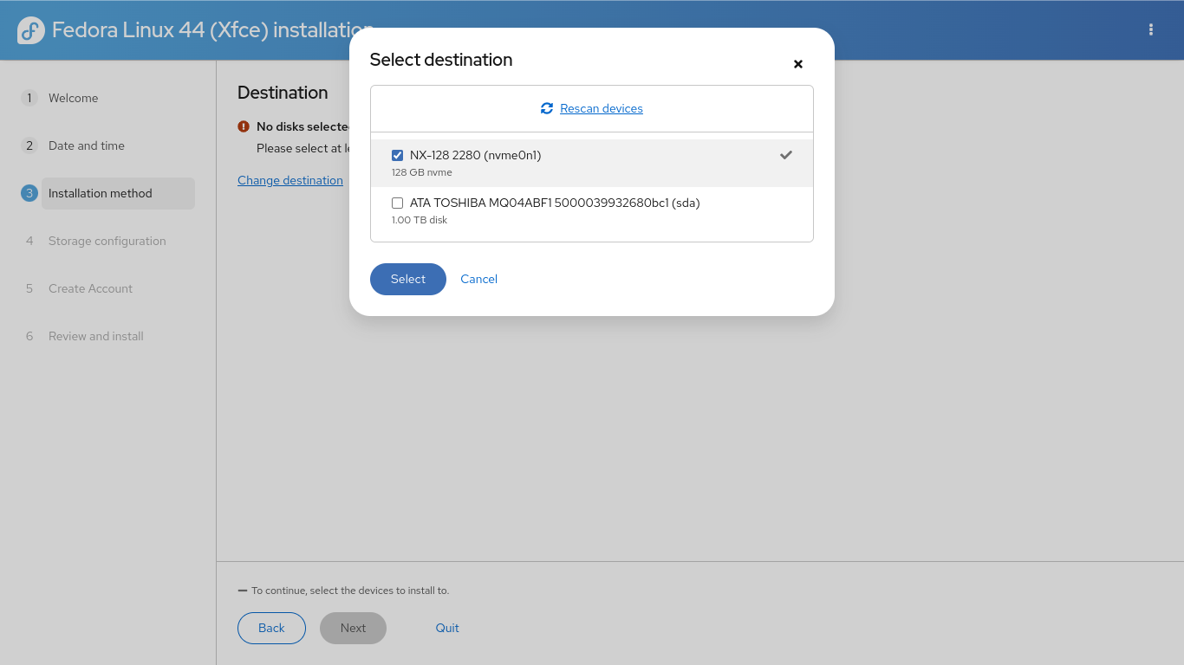Click the '1.00 TB disk' text
The height and width of the screenshot is (665, 1184).
click(x=420, y=220)
